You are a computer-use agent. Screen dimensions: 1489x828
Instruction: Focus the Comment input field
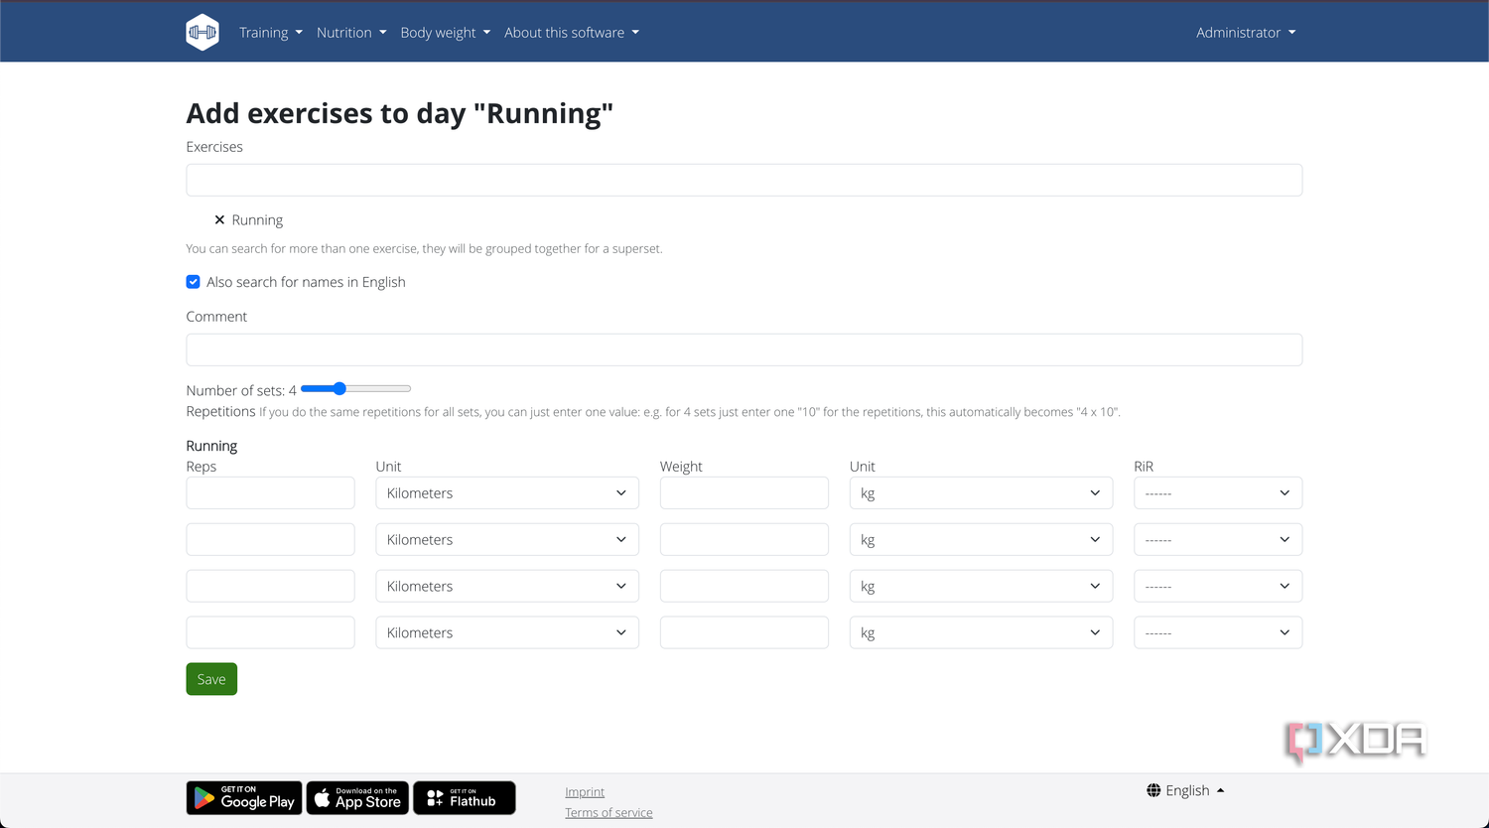click(x=744, y=350)
